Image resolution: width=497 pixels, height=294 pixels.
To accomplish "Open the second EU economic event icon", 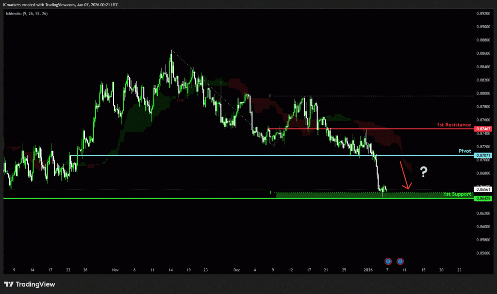I will click(x=400, y=261).
